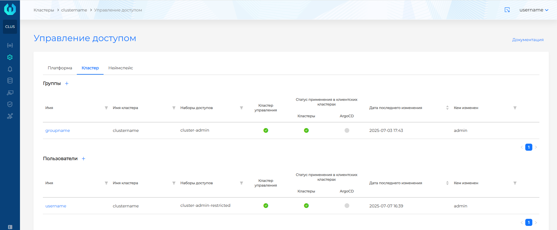The image size is (557, 230).
Task: Filter groups table by Кем изменен
Action: tap(515, 108)
